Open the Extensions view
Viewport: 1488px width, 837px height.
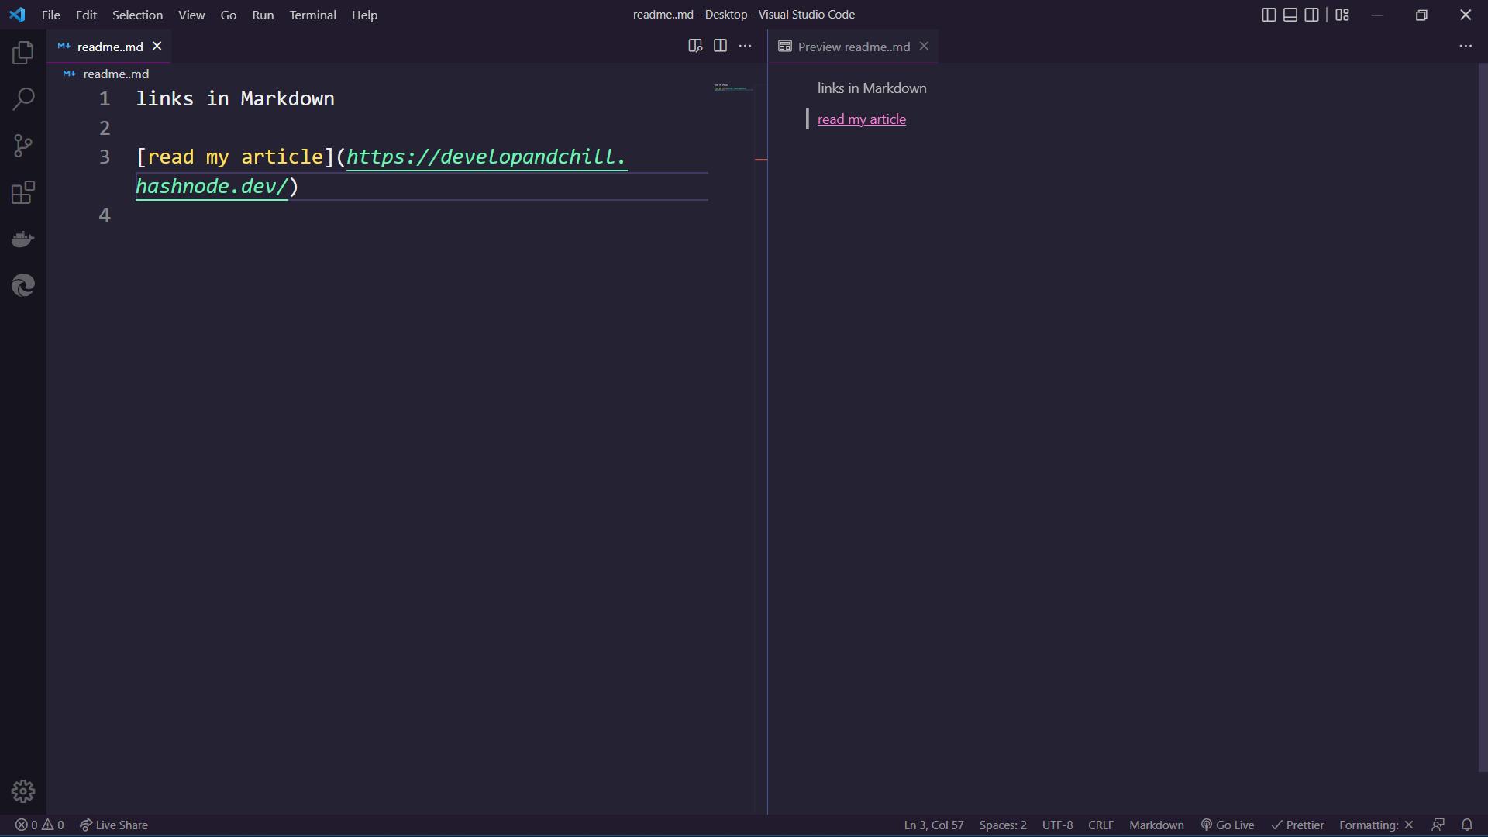23,192
